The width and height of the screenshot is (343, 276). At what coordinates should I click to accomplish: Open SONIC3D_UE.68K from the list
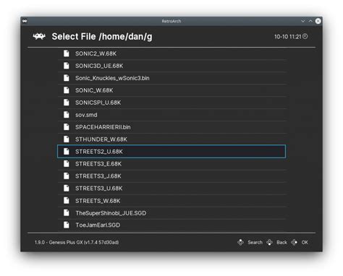point(171,66)
